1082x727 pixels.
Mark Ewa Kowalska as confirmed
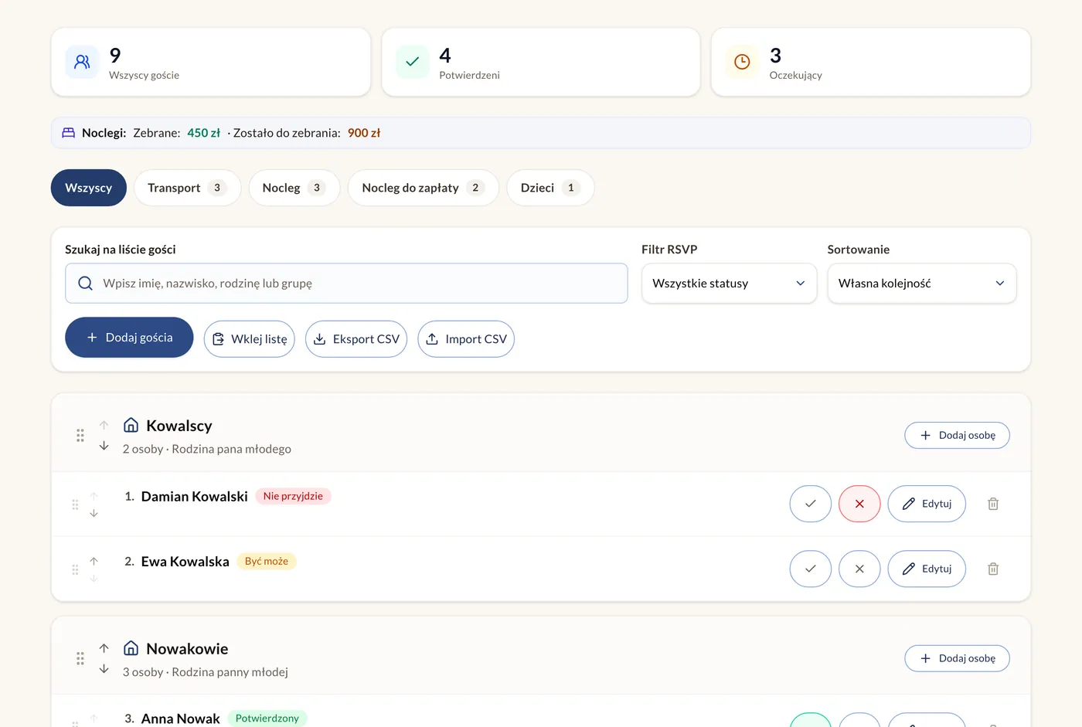tap(811, 569)
